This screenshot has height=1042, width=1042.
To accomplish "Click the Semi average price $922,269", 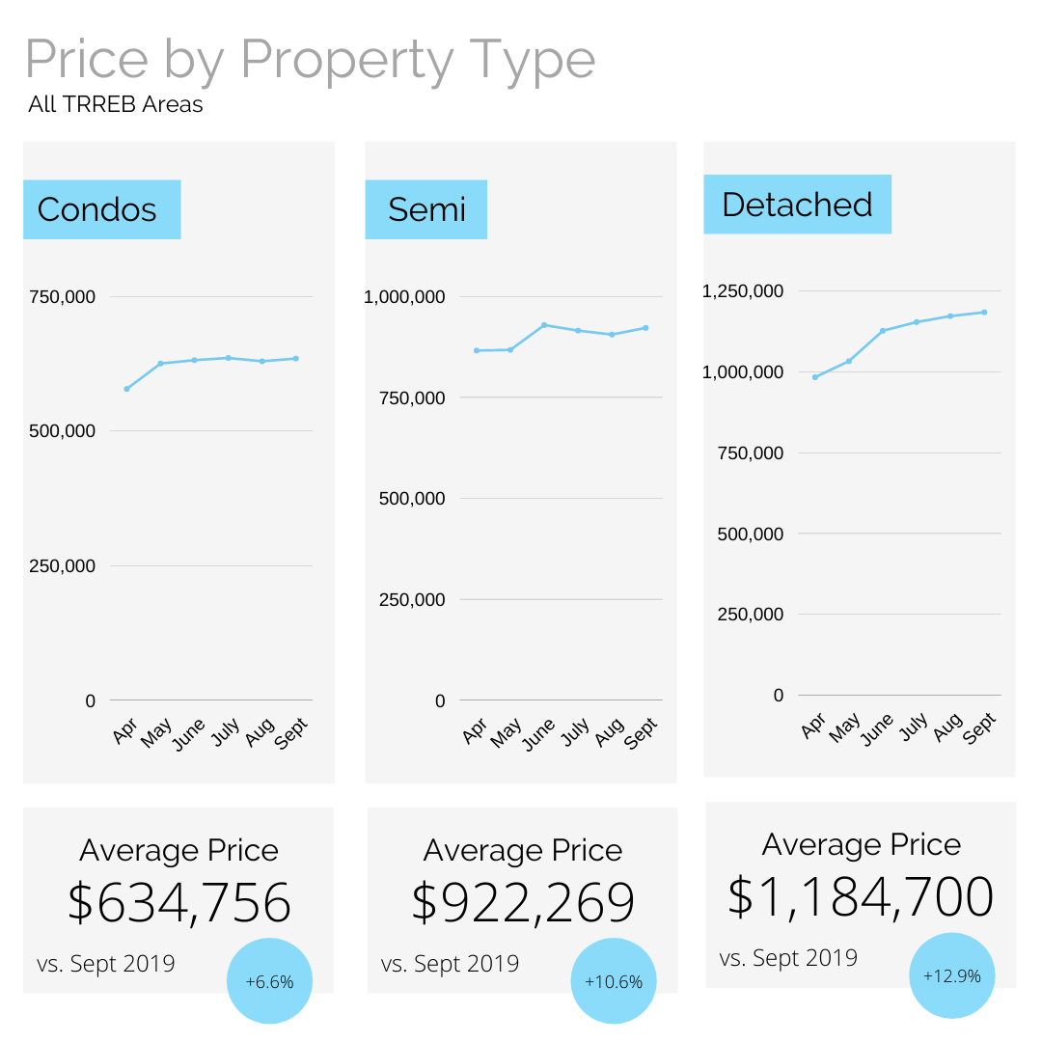I will (x=523, y=903).
